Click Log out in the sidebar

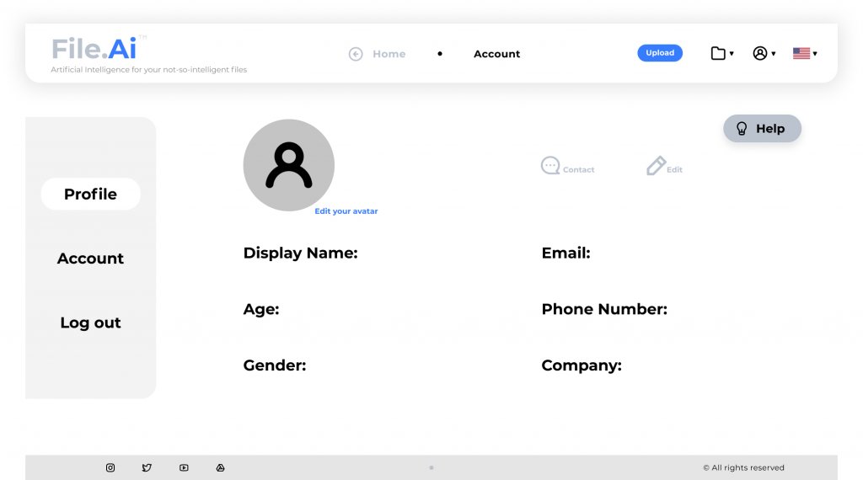90,323
